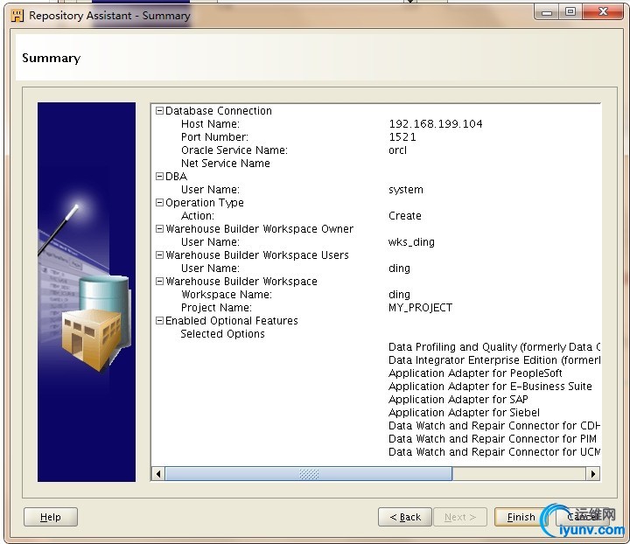Select the Host Name row
Image resolution: width=630 pixels, height=544 pixels.
pyautogui.click(x=210, y=124)
